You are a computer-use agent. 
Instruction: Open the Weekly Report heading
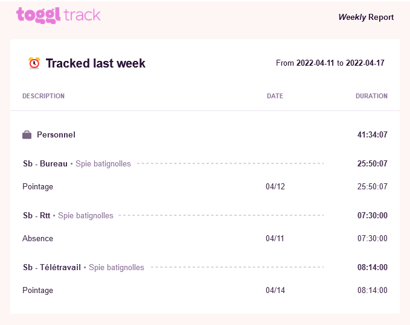pos(366,17)
